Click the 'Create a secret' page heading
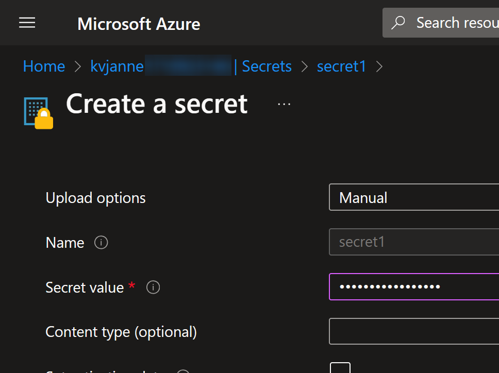The image size is (499, 373). tap(157, 104)
